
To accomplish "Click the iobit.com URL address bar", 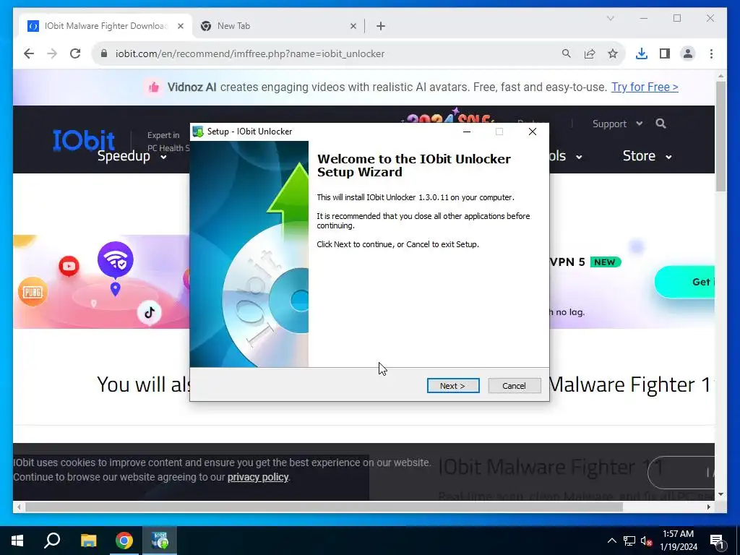I will click(250, 53).
